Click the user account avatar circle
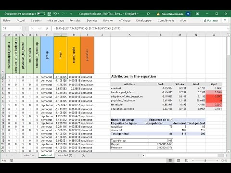Screen dimensions: 231x173 pos(188,14)
